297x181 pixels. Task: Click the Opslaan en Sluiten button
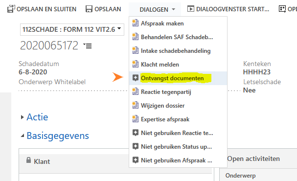coord(42,9)
